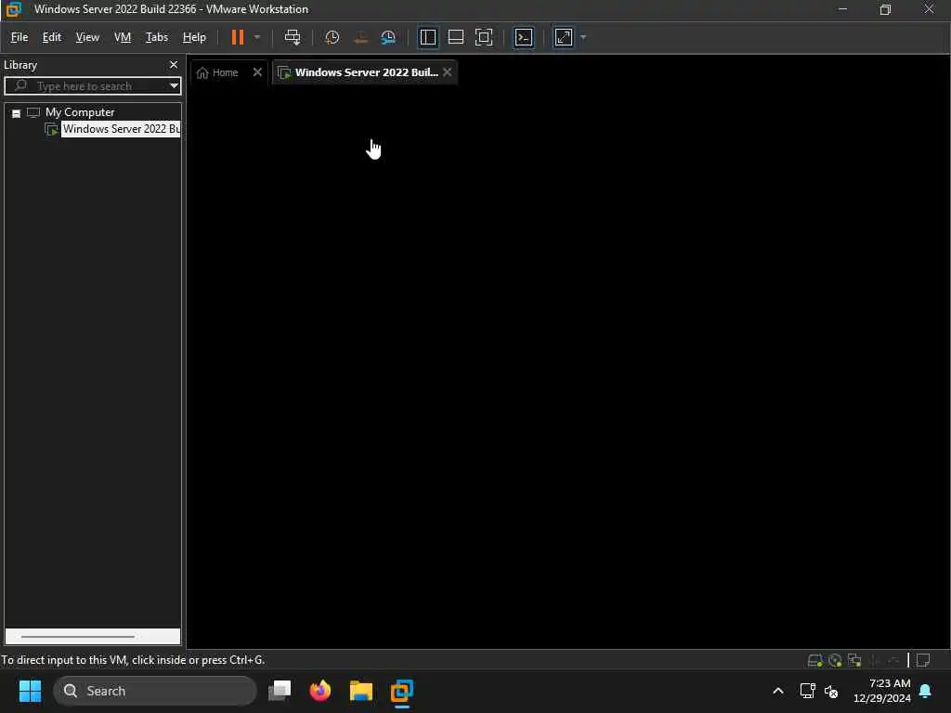951x713 pixels.
Task: Open Task View from the taskbar
Action: click(280, 691)
